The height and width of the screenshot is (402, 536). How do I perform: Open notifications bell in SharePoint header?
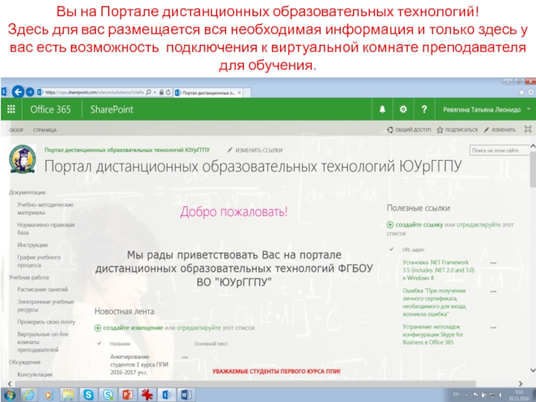[x=383, y=109]
